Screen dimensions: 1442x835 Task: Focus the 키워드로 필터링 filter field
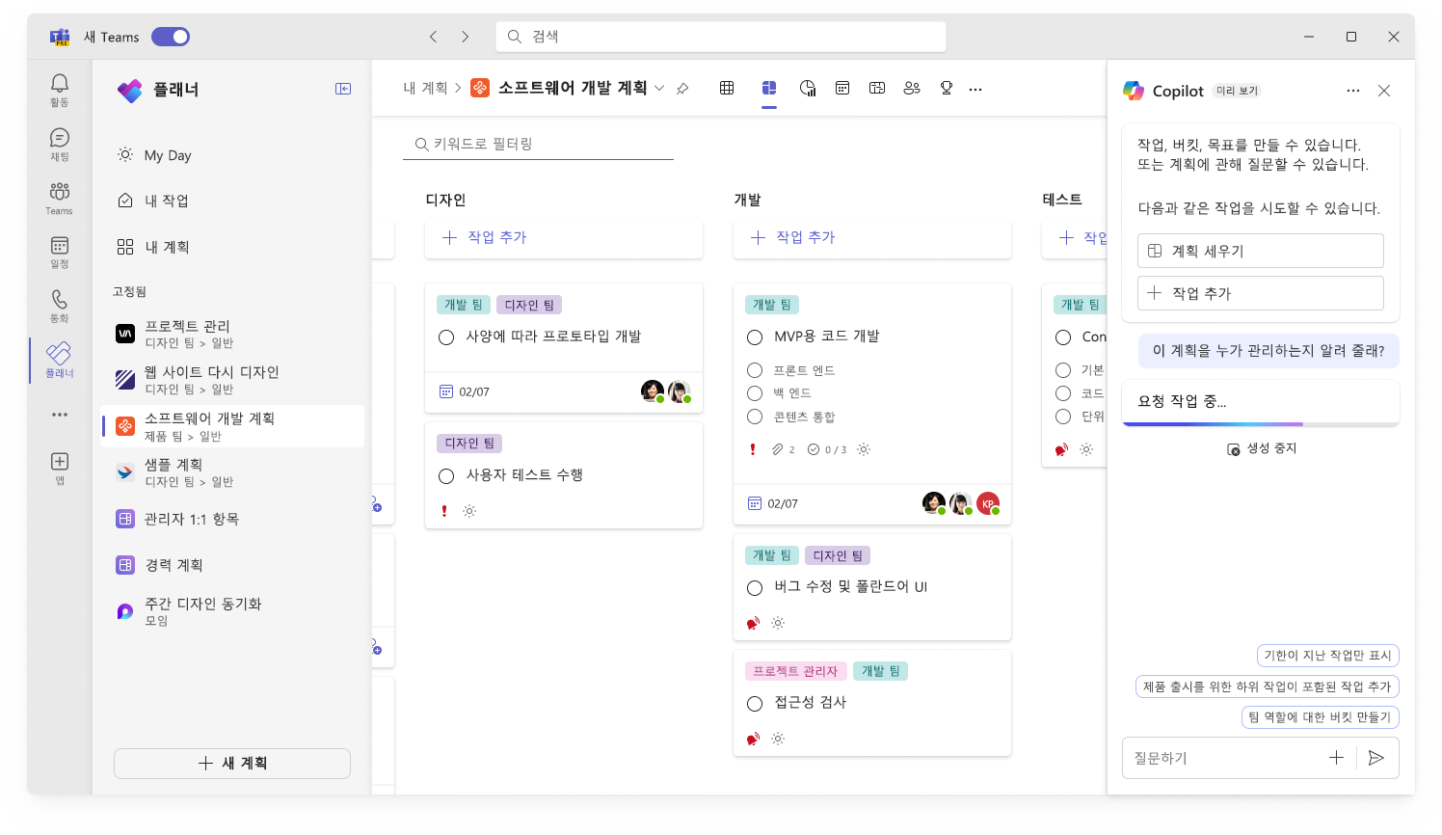pos(538,144)
